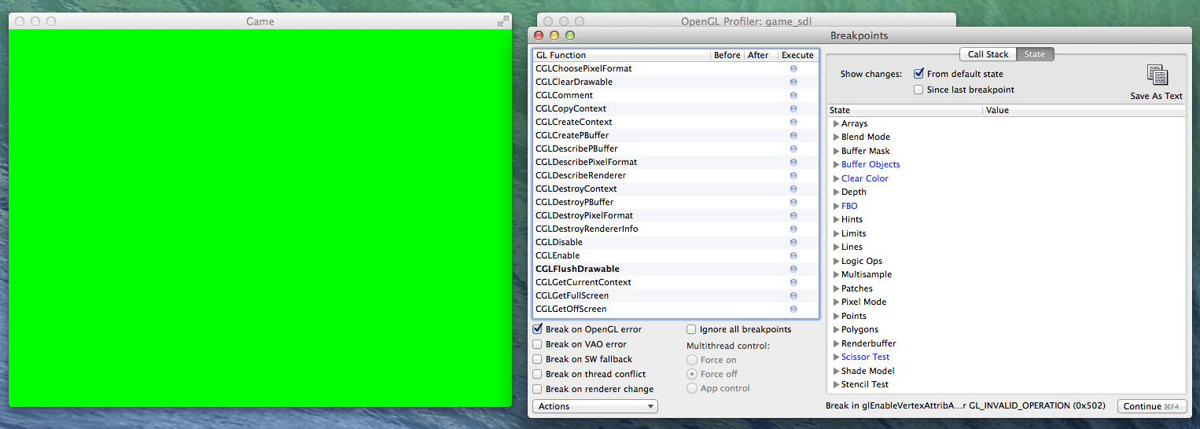The height and width of the screenshot is (429, 1200).
Task: Select the Shade Model state row
Action: coord(1007,371)
